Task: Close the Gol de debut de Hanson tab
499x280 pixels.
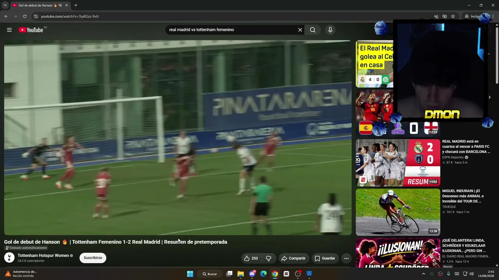Action: click(x=67, y=5)
